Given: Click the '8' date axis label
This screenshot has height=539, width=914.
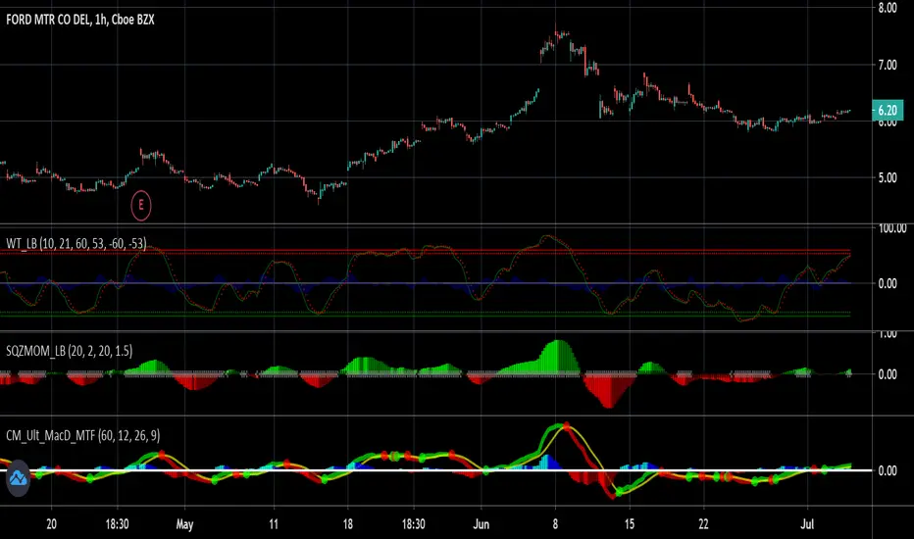Looking at the screenshot, I should coord(555,524).
